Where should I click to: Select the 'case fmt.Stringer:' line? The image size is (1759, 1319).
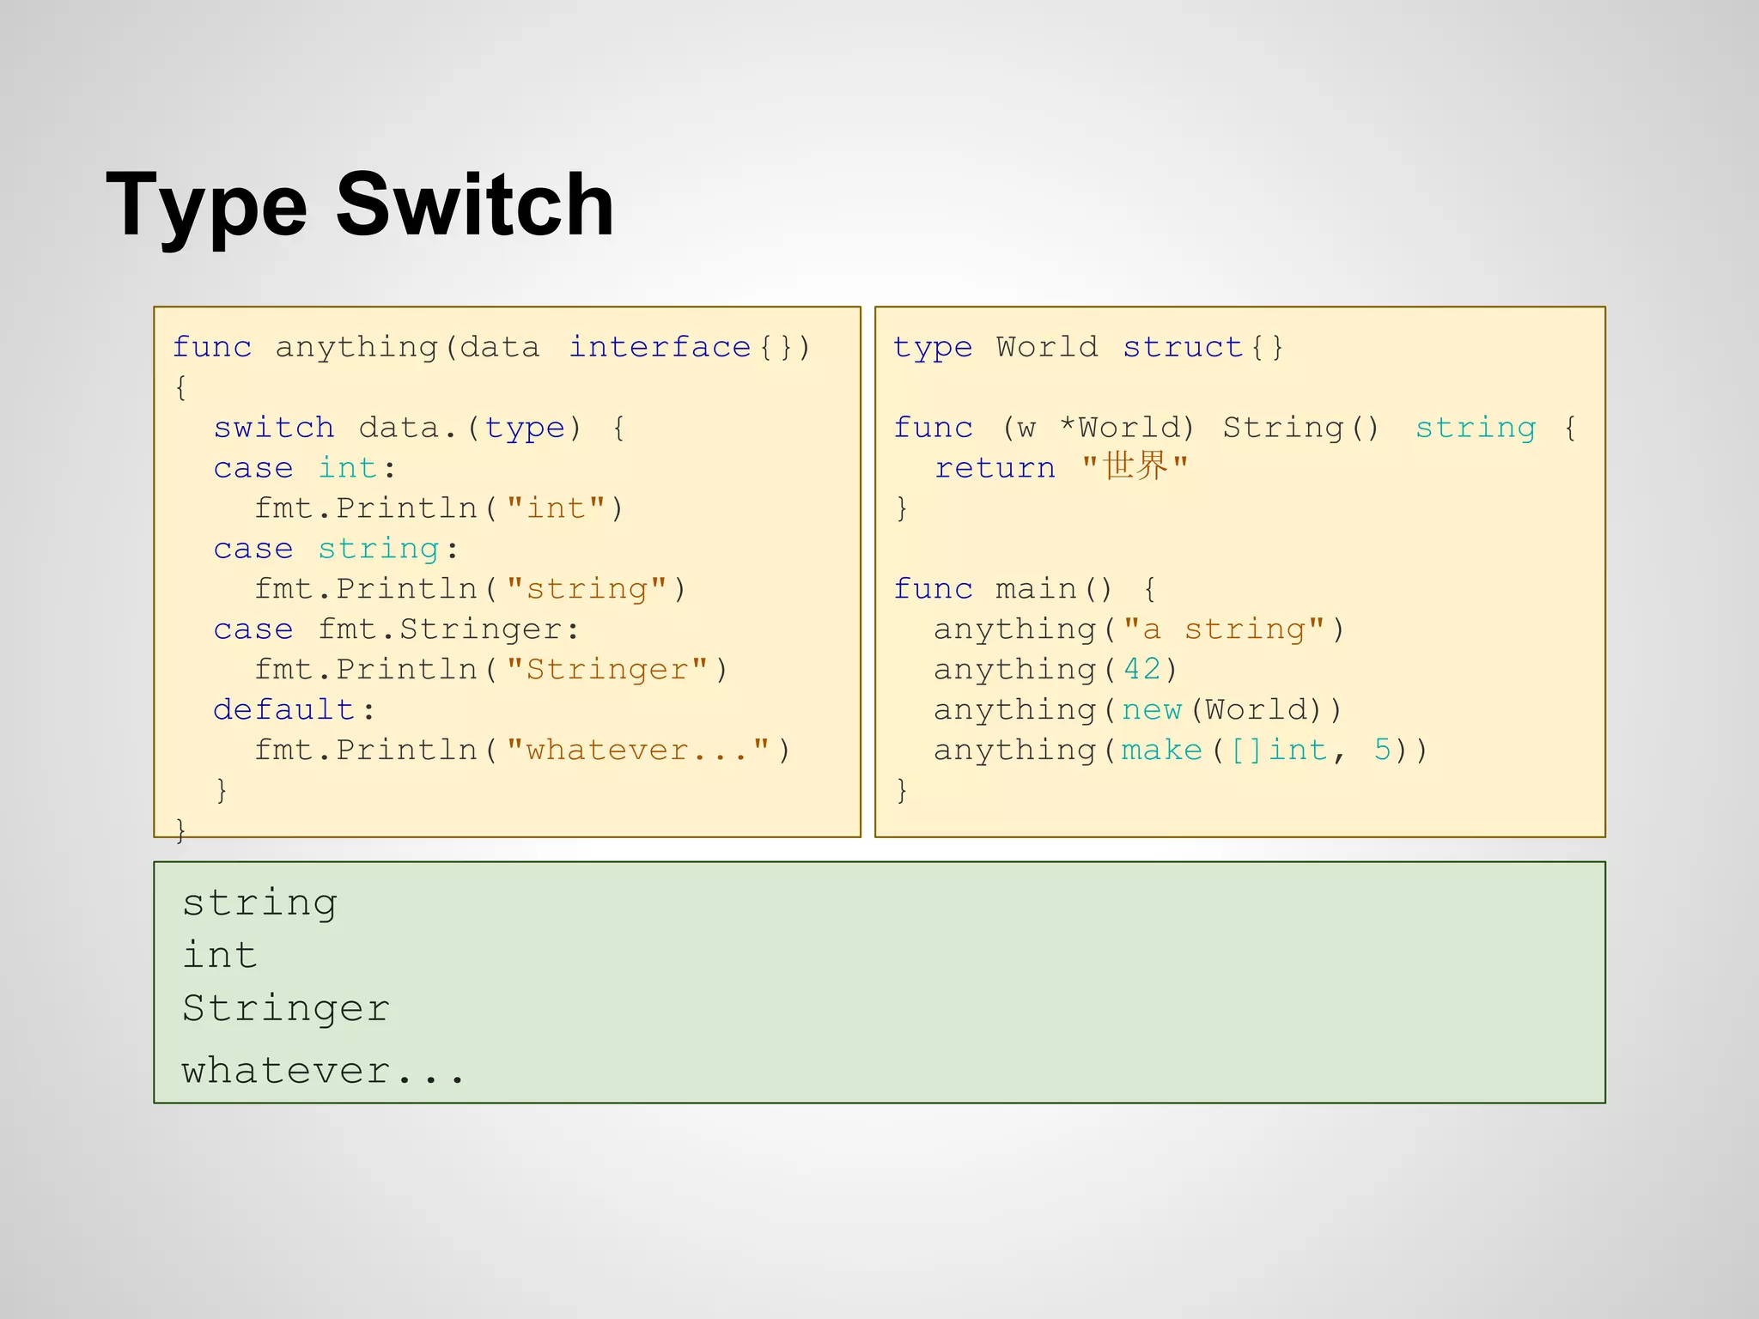pos(397,629)
